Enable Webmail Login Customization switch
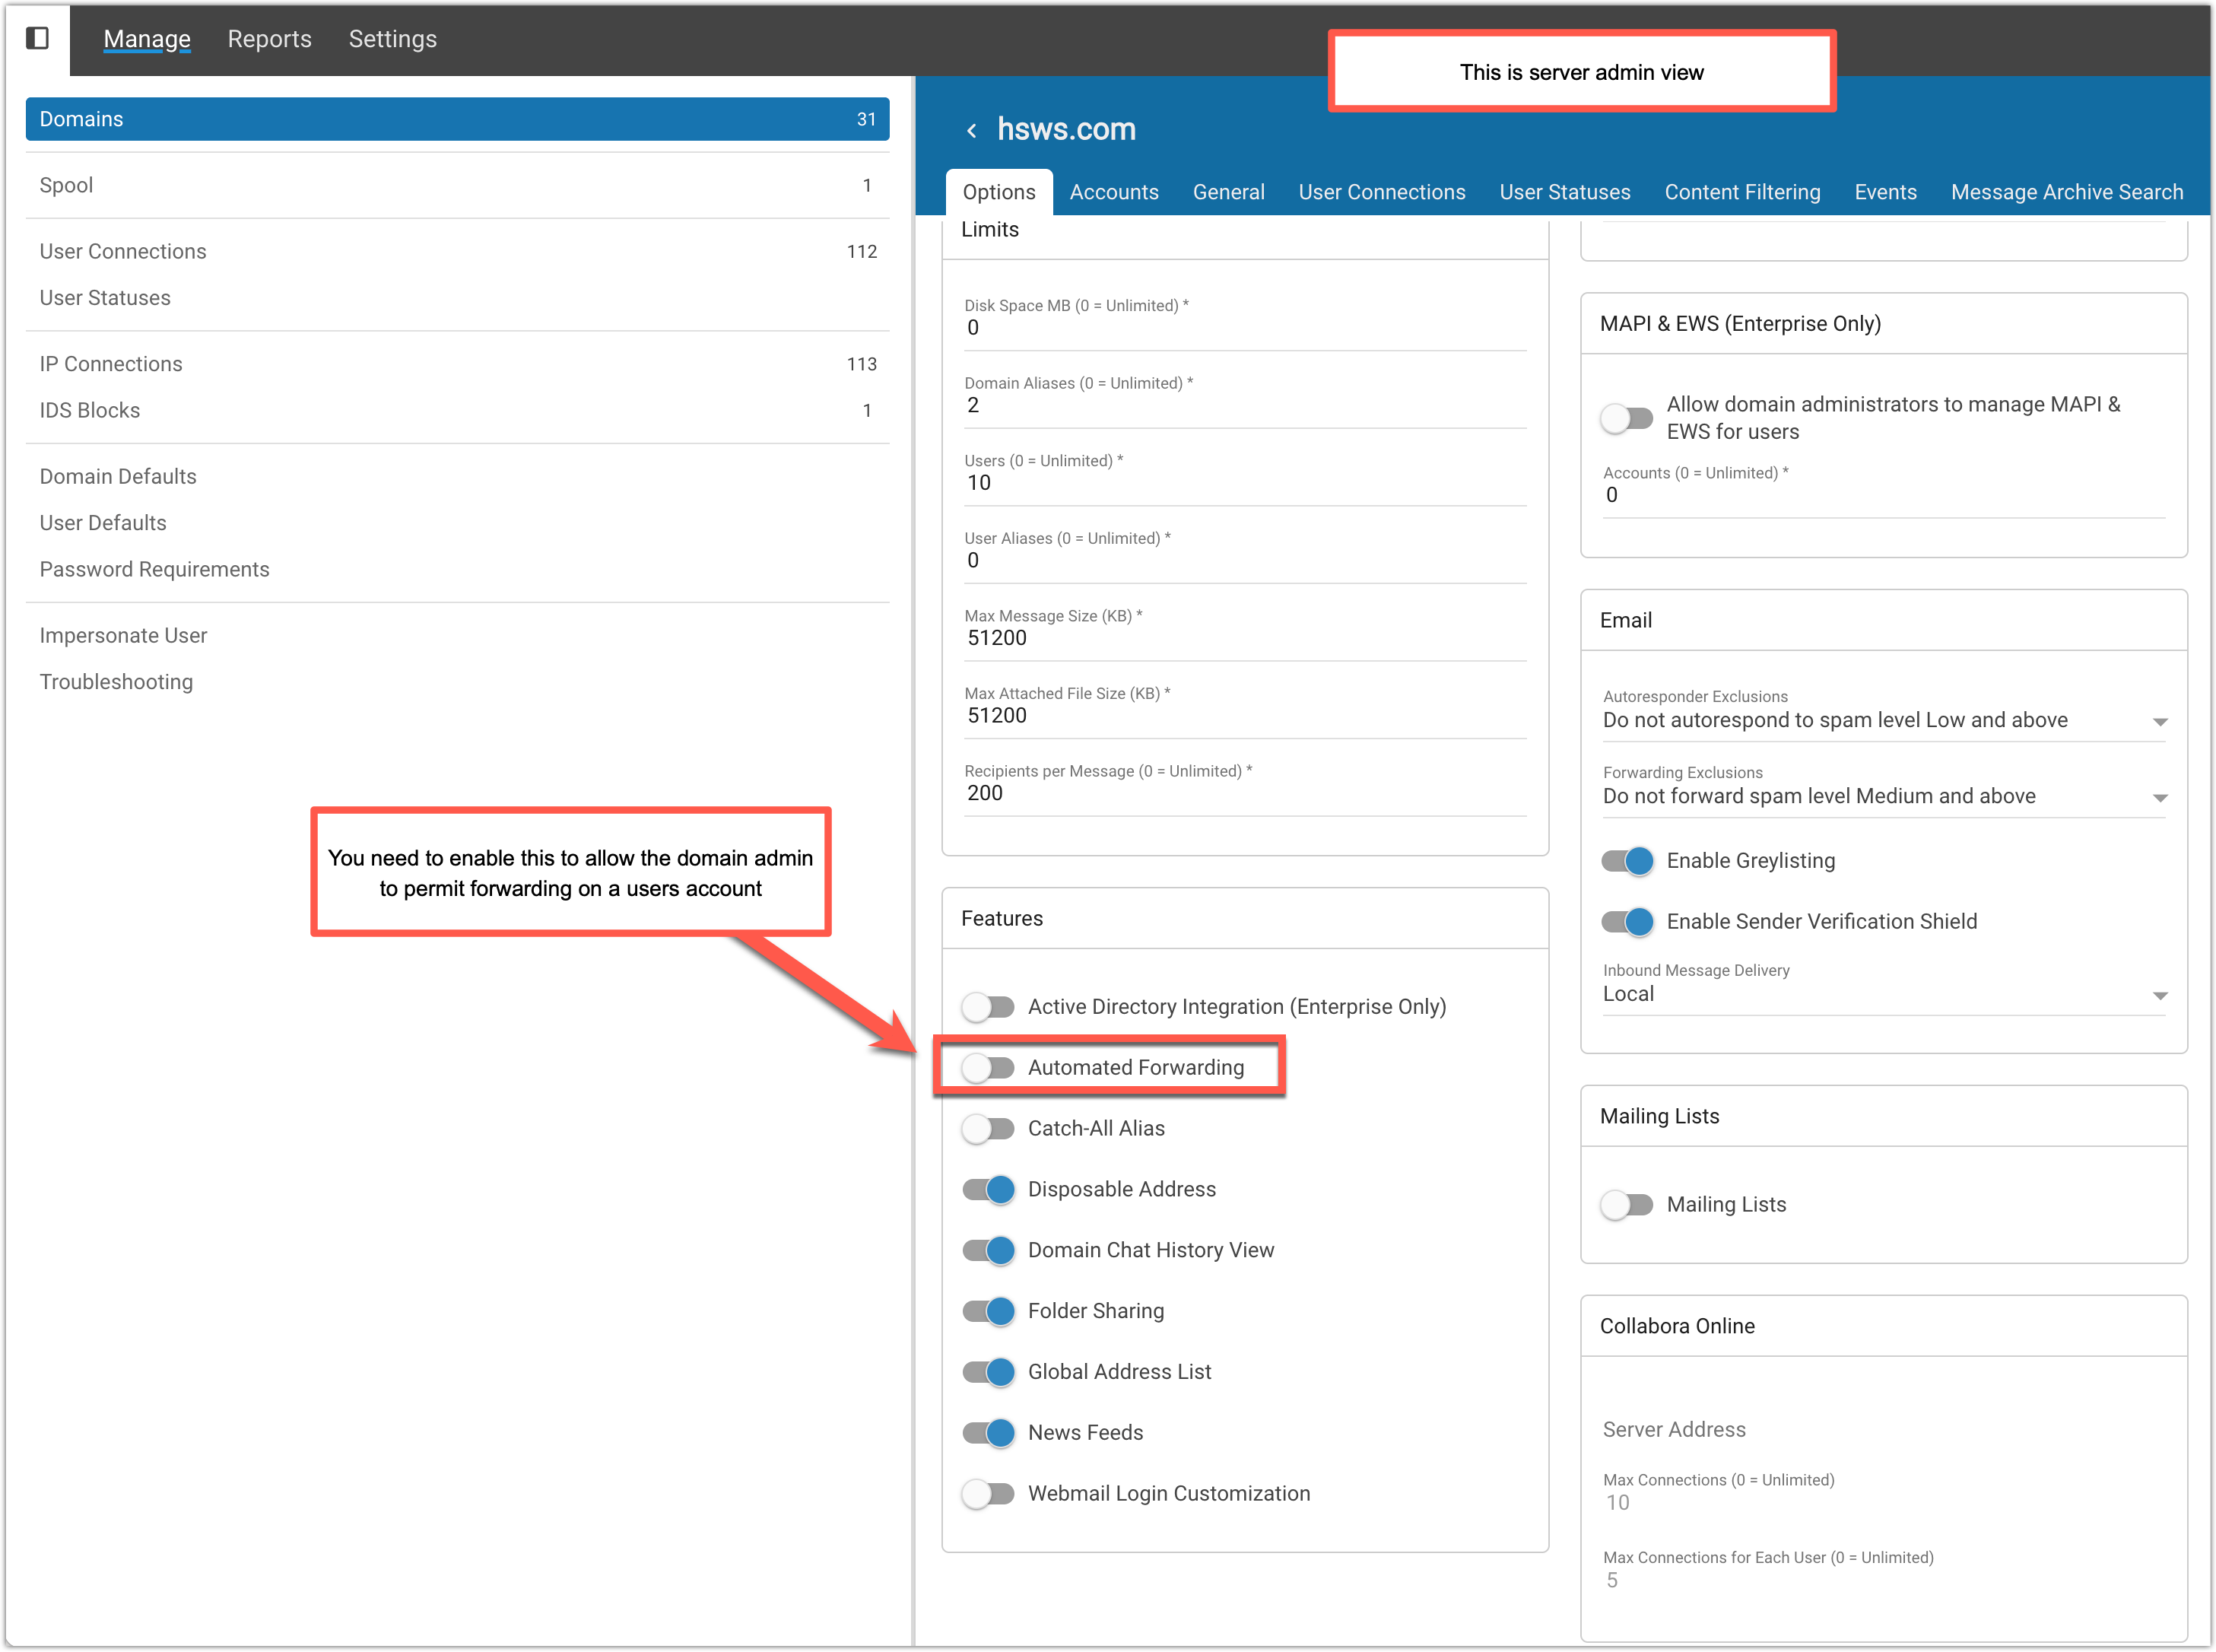 (988, 1493)
